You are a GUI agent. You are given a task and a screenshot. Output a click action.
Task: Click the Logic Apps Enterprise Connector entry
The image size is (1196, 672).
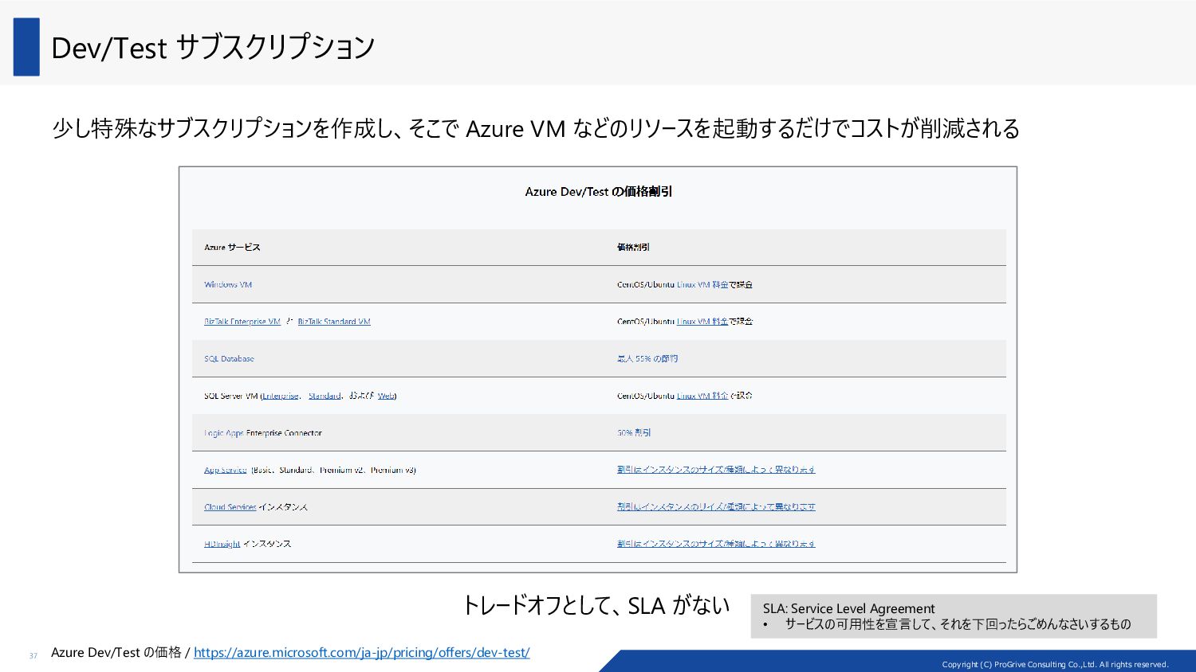pyautogui.click(x=263, y=433)
